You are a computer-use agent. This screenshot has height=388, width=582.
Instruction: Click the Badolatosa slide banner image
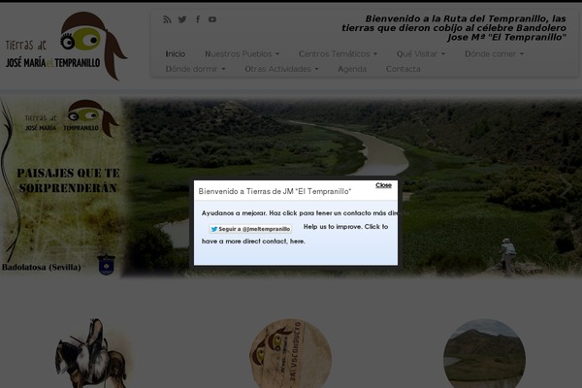point(291,187)
